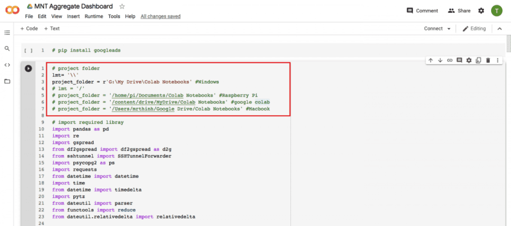511x226 pixels.
Task: Move cell down with arrow icon
Action: point(440,60)
